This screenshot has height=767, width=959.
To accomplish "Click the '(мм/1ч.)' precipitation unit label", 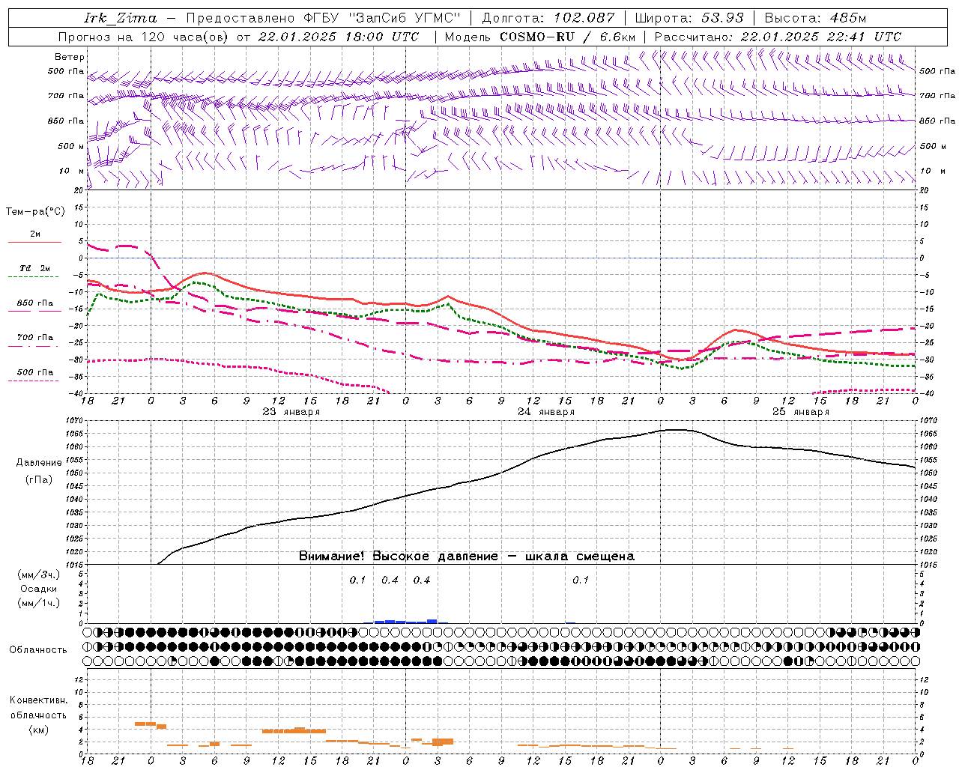I will 39,603.
